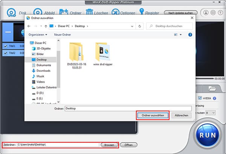The image size is (226, 154).
Task: Toggle the Titel2 checkbox
Action: [x=6, y=53]
